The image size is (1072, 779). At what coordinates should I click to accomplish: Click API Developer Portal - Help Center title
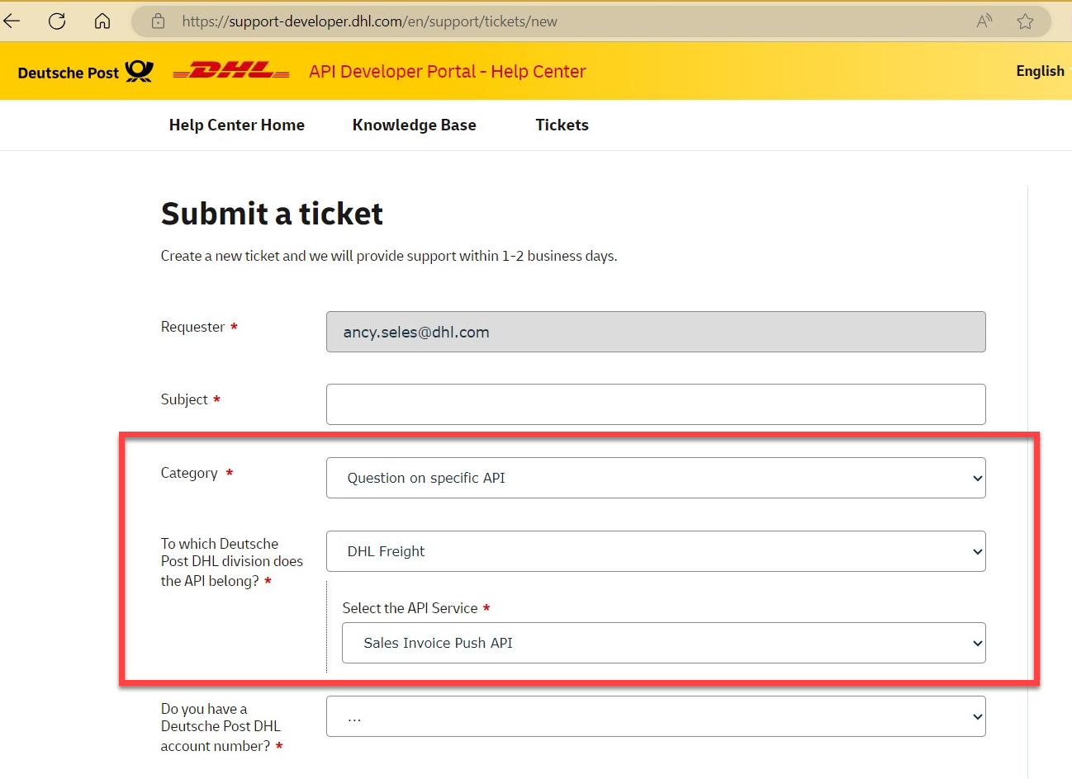[x=447, y=72]
